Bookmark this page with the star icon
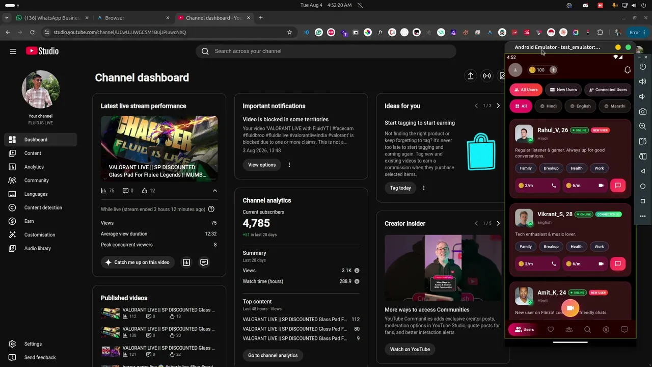The image size is (652, 367). pos(290,32)
